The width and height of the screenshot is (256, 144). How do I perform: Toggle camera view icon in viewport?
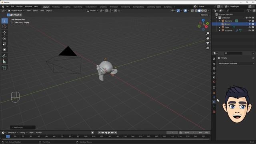click(x=208, y=43)
